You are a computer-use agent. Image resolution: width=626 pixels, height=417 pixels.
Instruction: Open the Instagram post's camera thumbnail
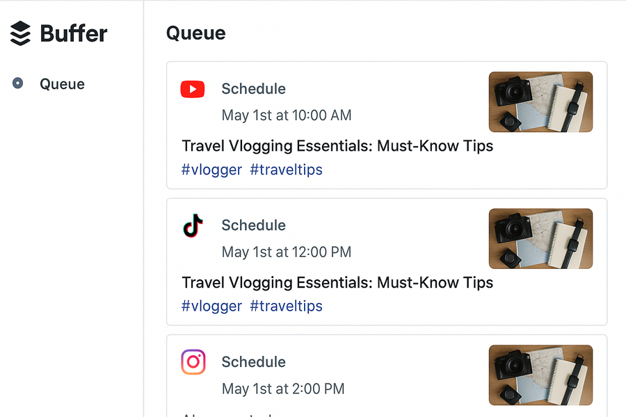[x=540, y=375]
